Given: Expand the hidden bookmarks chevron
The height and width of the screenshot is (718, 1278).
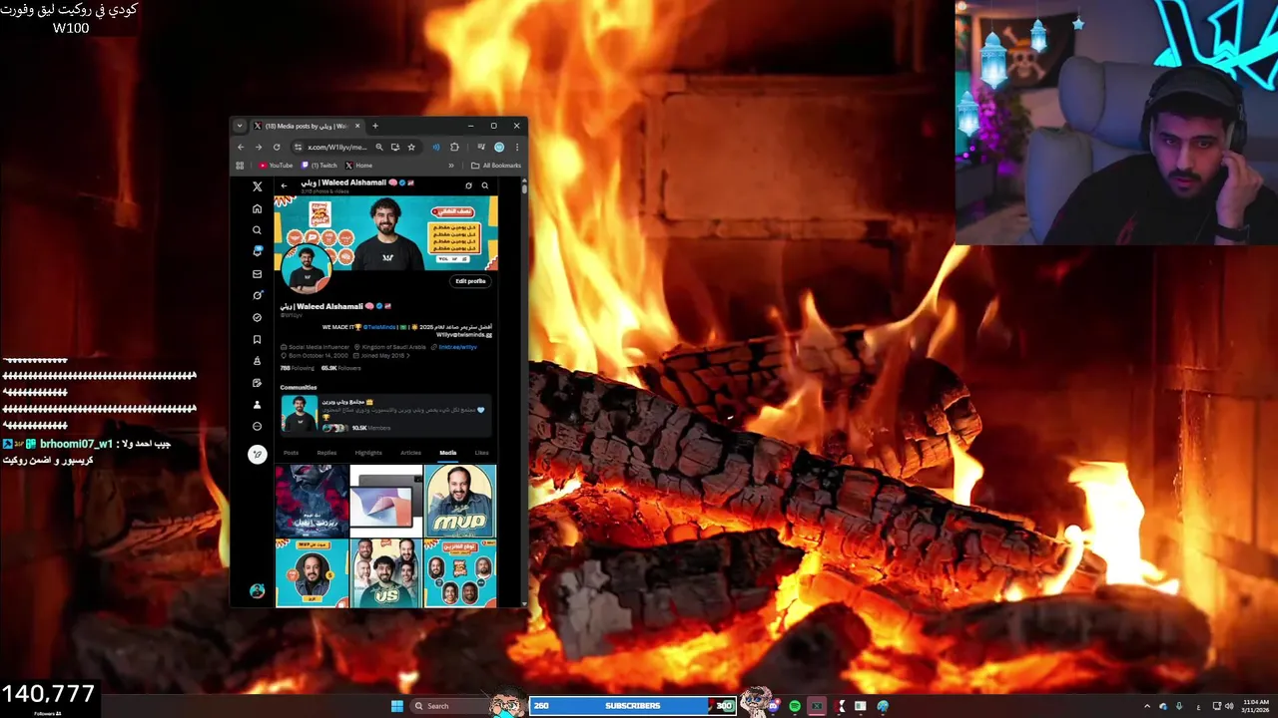Looking at the screenshot, I should (451, 166).
